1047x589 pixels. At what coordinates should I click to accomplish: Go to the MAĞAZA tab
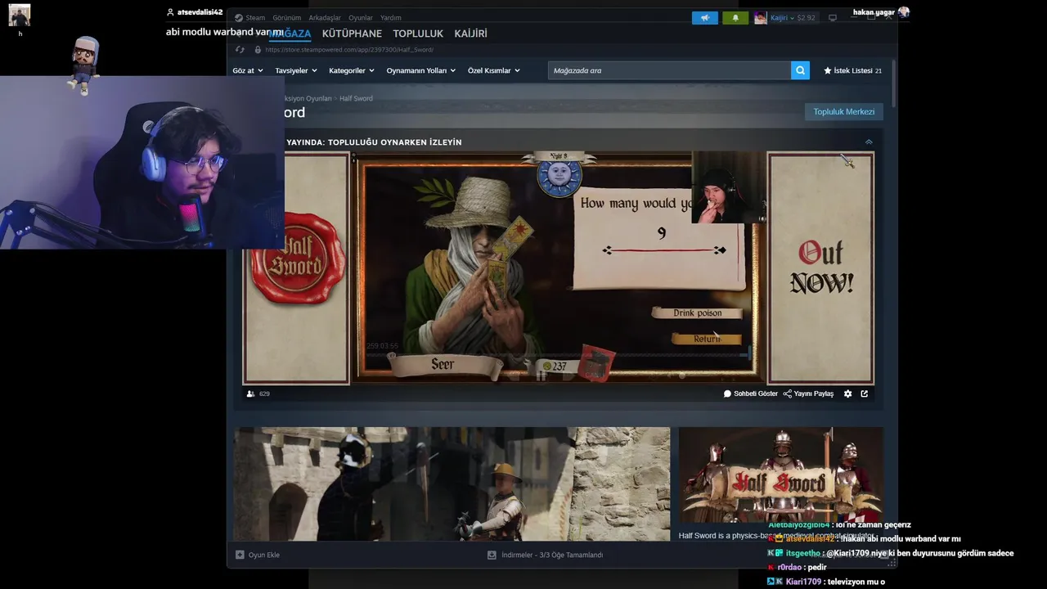pyautogui.click(x=290, y=34)
